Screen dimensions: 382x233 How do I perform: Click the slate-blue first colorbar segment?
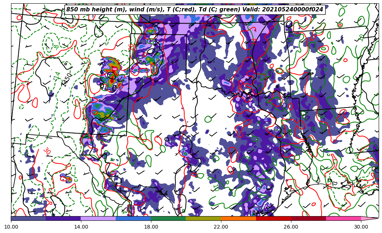coord(28,218)
